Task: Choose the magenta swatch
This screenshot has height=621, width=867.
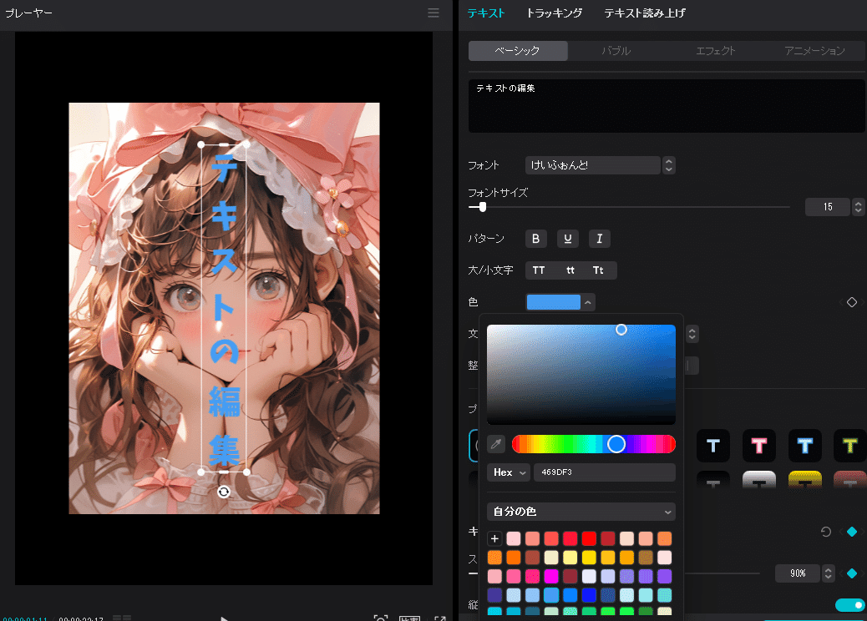Action: 551,576
